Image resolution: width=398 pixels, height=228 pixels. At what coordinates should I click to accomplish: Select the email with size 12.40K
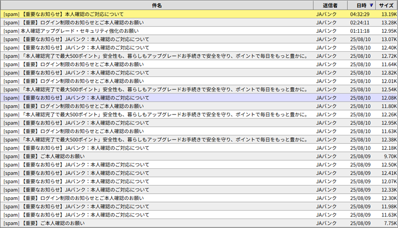(199, 48)
